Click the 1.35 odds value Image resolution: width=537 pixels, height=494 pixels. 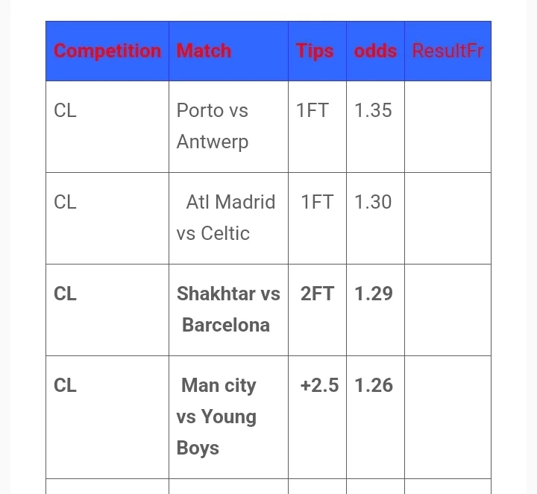click(373, 110)
